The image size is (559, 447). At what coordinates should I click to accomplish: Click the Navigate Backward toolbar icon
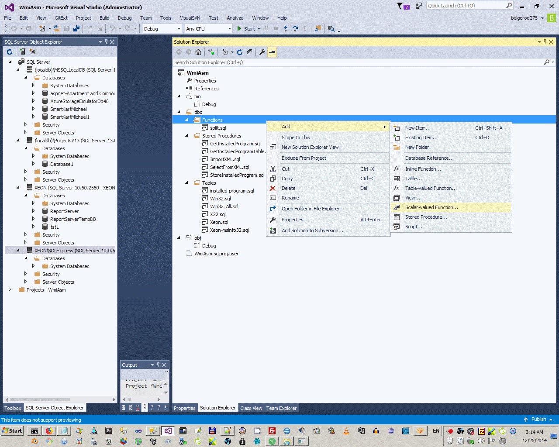pyautogui.click(x=14, y=28)
